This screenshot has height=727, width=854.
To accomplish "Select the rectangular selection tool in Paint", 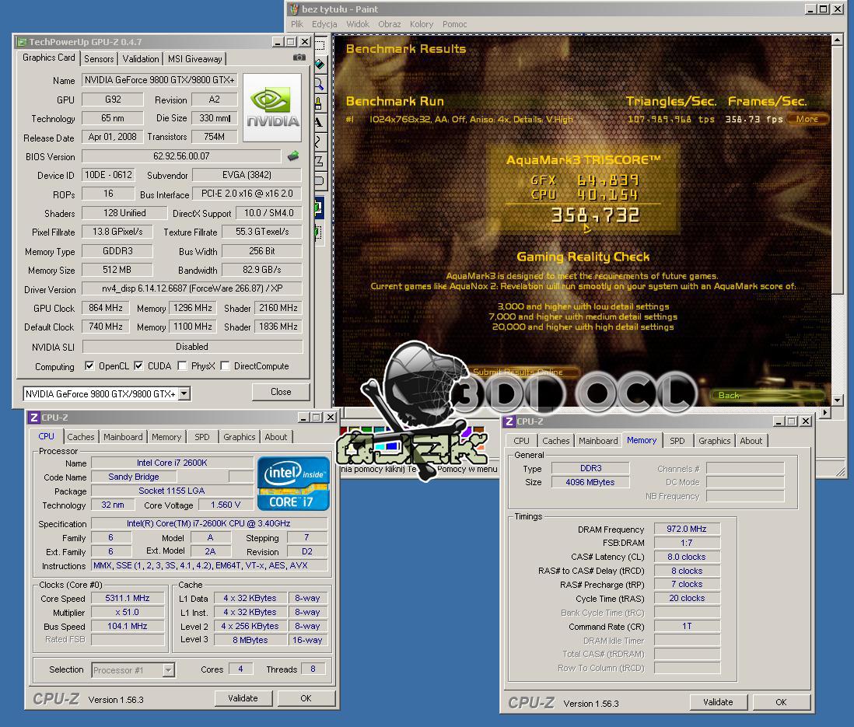I will coord(320,46).
